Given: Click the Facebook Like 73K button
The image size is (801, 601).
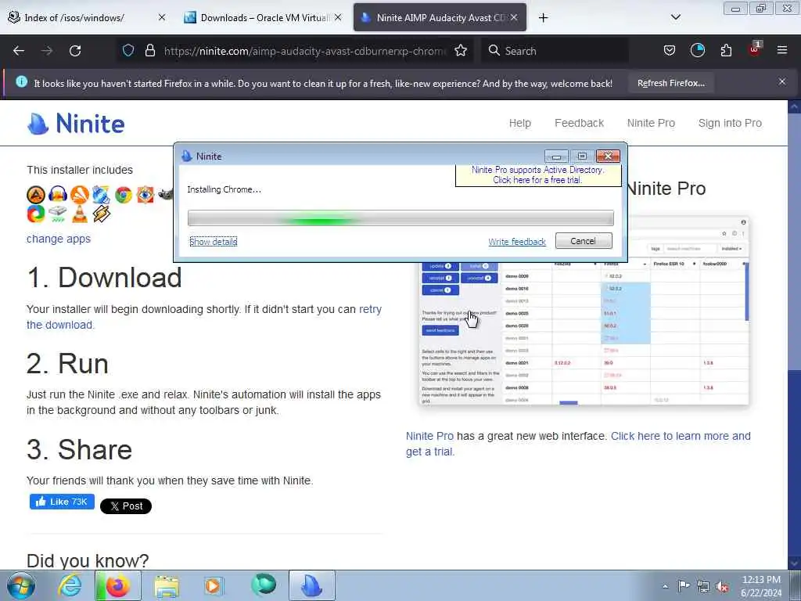Looking at the screenshot, I should pyautogui.click(x=62, y=502).
